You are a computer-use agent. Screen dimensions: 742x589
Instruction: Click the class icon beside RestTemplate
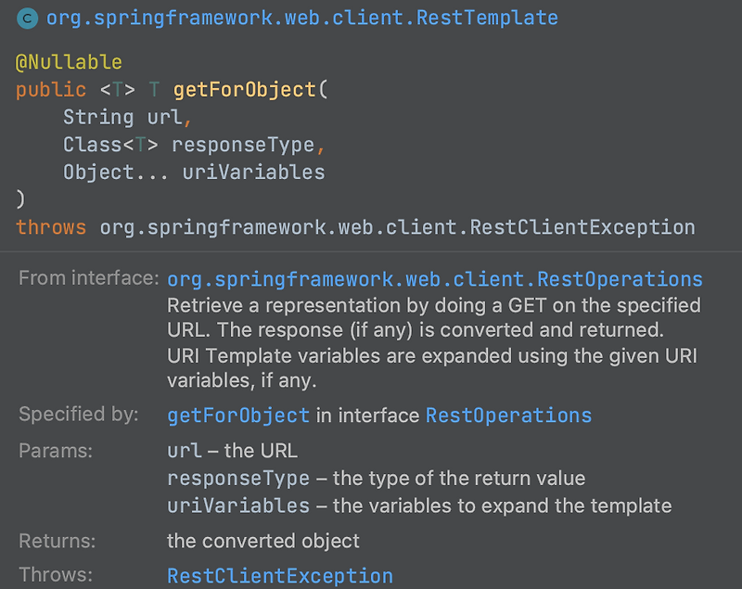[x=28, y=19]
